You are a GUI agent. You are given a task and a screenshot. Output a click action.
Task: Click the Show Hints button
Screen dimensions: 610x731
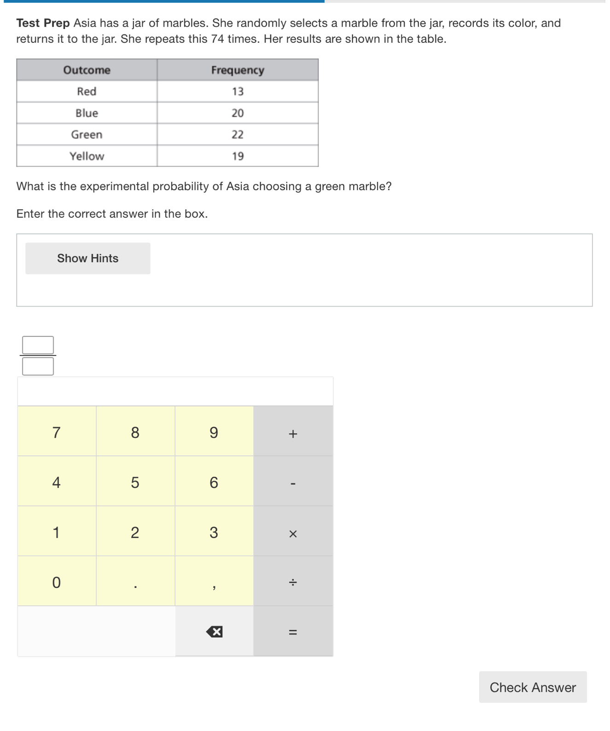point(87,258)
